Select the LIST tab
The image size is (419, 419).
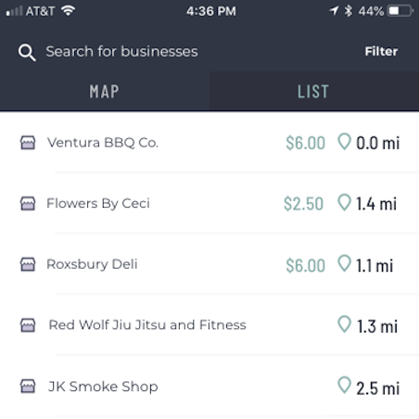(314, 92)
